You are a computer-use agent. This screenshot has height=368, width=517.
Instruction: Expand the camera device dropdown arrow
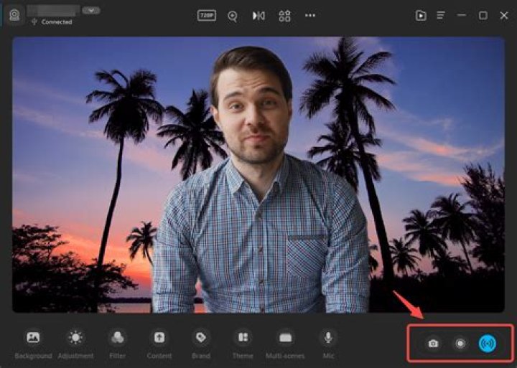[x=91, y=11]
